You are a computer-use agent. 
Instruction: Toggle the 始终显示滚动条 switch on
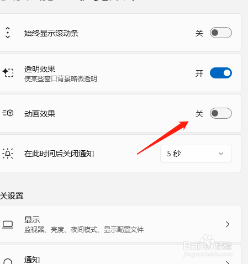(221, 33)
